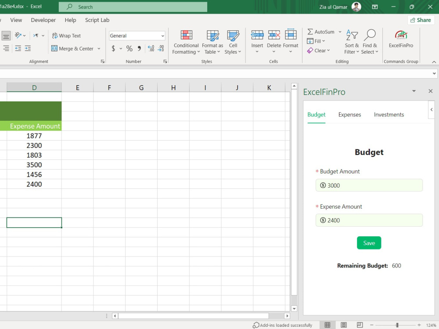
Task: Apply accounting dollar number format
Action: point(113,48)
